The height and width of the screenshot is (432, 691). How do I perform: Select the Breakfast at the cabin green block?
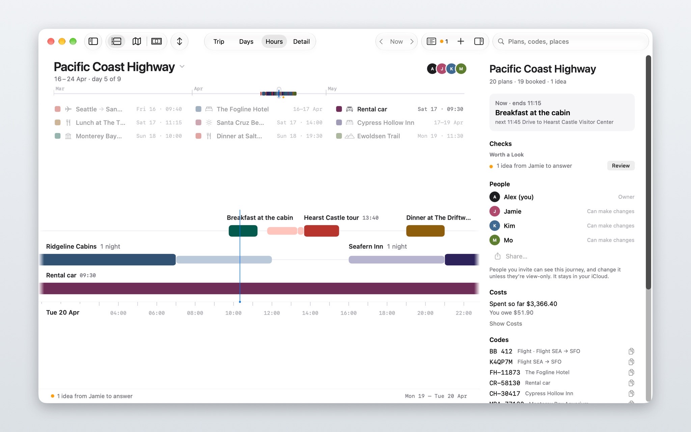point(243,231)
